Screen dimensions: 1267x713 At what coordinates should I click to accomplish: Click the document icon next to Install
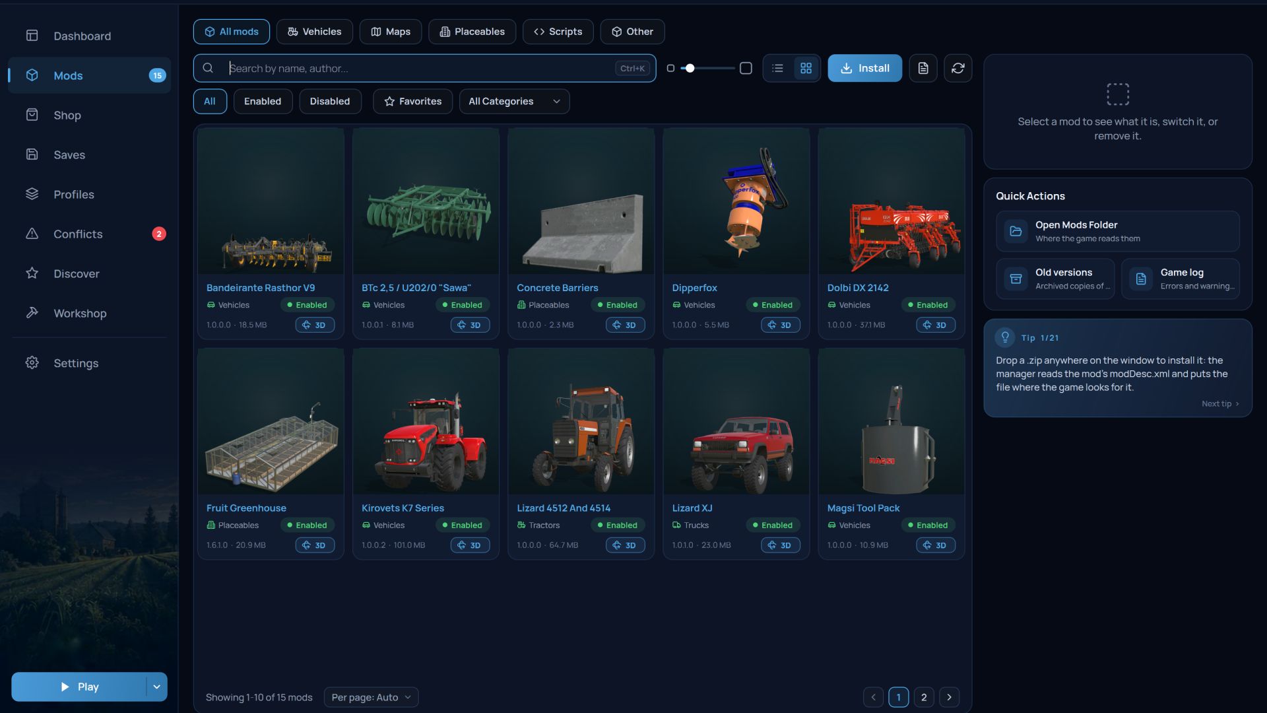(x=923, y=68)
